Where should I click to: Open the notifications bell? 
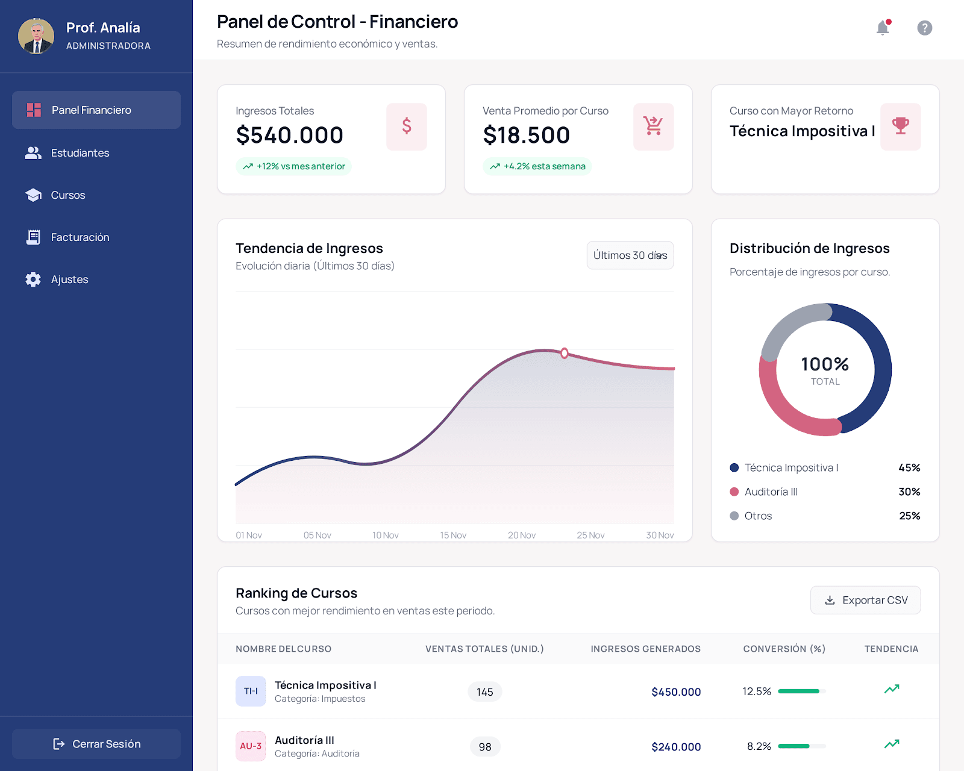tap(883, 28)
